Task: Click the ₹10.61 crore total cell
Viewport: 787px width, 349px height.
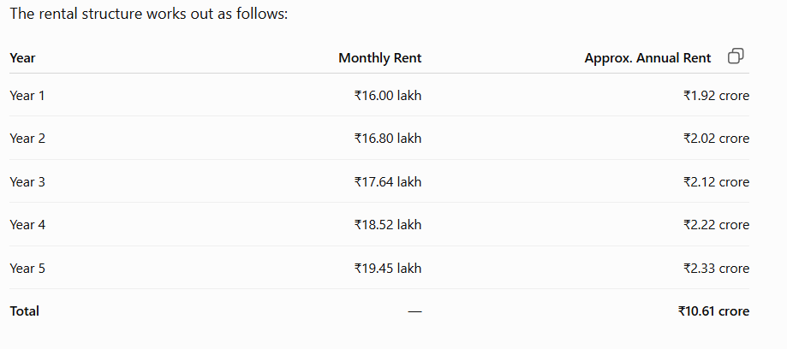Action: (x=713, y=311)
